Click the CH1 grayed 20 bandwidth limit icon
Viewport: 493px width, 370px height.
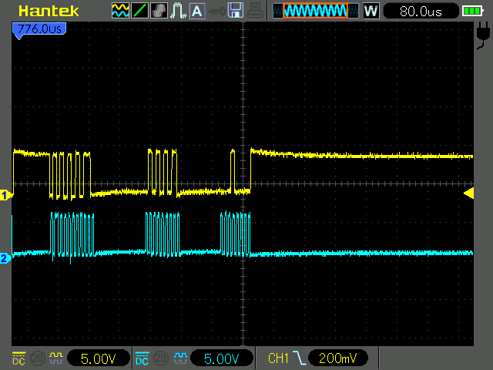(38, 358)
